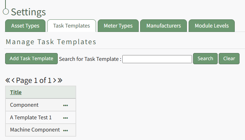The image size is (245, 140).
Task: Switch to the Asset Types tab
Action: click(x=25, y=26)
